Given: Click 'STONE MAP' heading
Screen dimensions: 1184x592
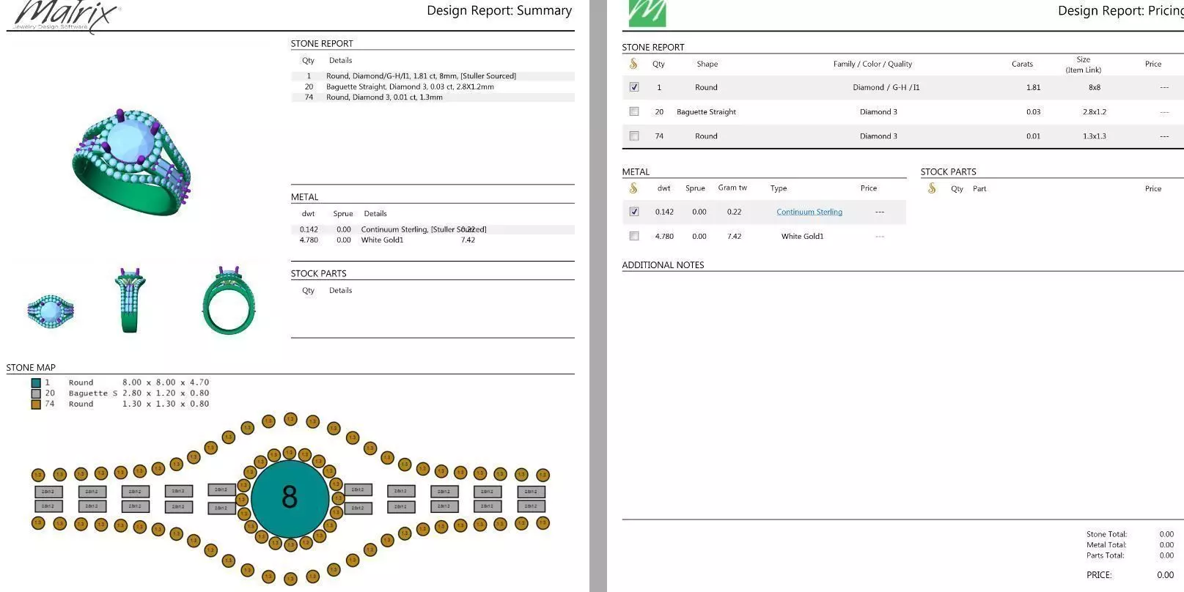Looking at the screenshot, I should [31, 368].
